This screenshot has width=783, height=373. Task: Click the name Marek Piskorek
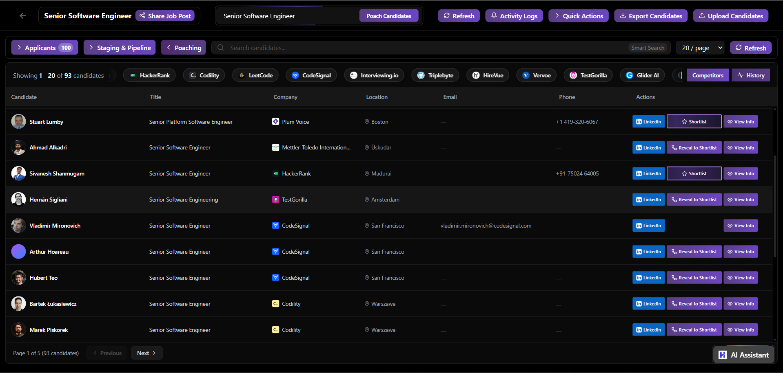coord(49,330)
